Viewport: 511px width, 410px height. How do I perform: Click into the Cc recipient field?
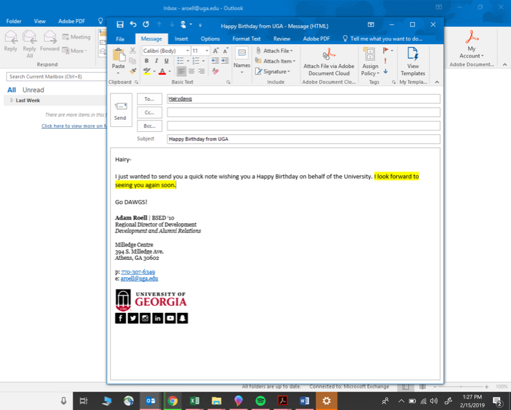point(303,112)
